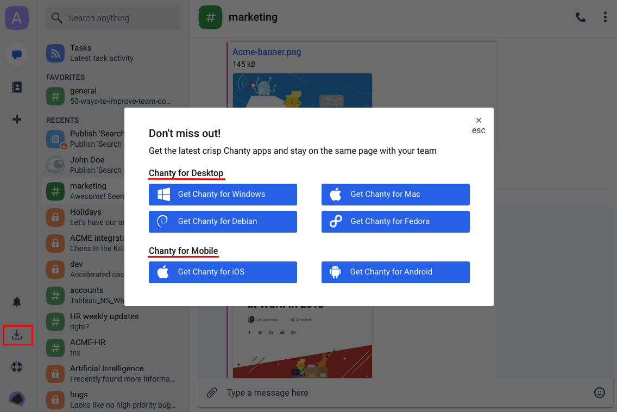Open the contacts book icon

(17, 87)
